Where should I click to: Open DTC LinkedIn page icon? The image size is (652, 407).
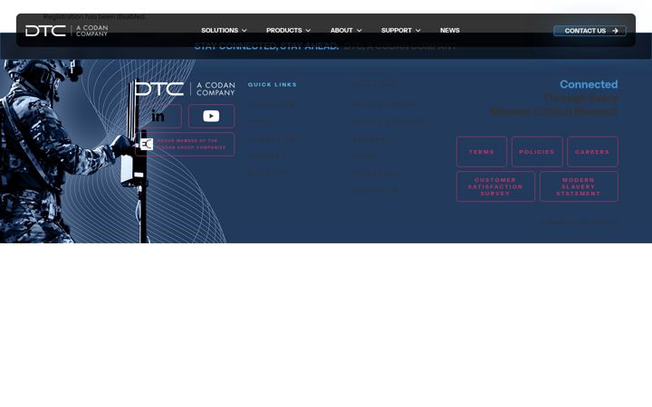(x=158, y=117)
